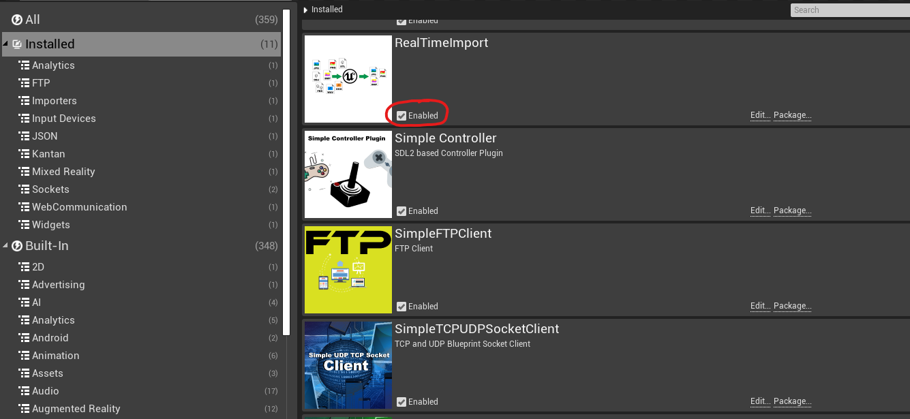Click the RealTimeImport plugin thumbnail

348,79
